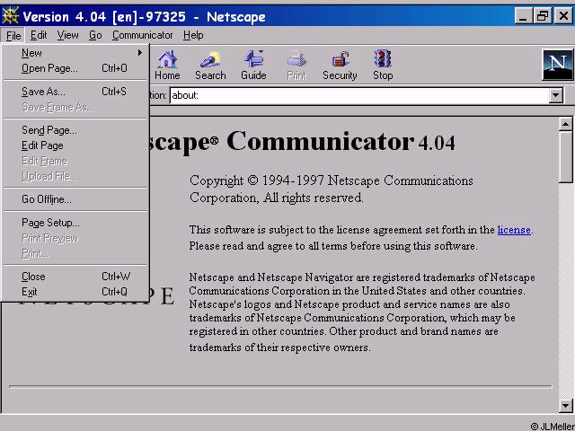Select Edit Page menu entry

75,145
